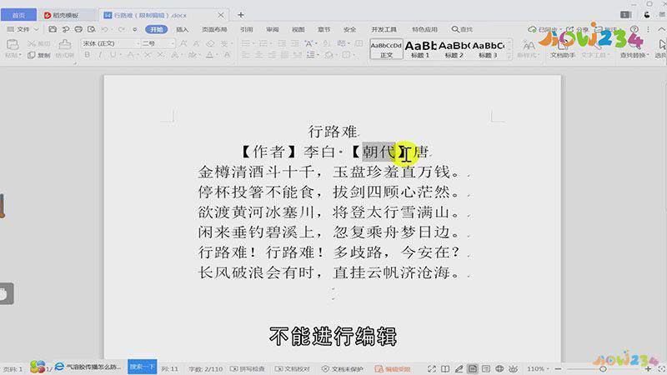Screen dimensions: 667x375
Task: Click the eye protection mode icon
Action: 514,368
